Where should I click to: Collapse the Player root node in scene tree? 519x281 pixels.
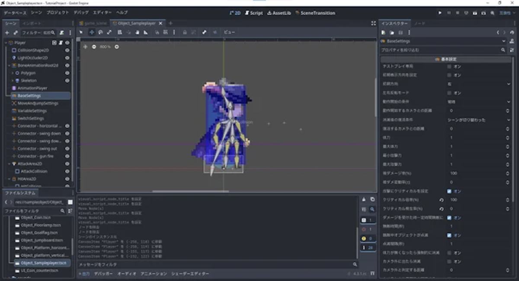tap(6, 43)
